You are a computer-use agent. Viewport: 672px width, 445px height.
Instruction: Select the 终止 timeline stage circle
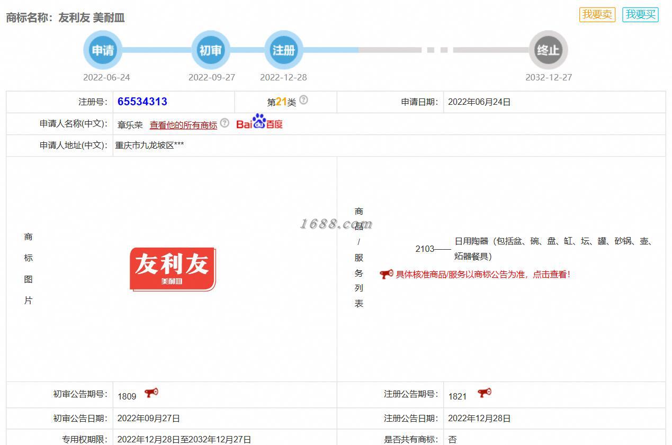tap(548, 50)
